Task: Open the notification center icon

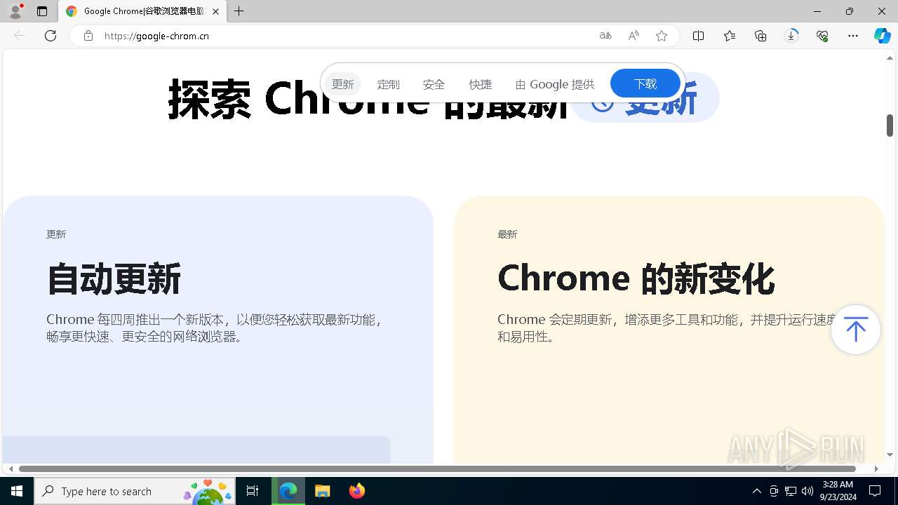Action: click(875, 491)
